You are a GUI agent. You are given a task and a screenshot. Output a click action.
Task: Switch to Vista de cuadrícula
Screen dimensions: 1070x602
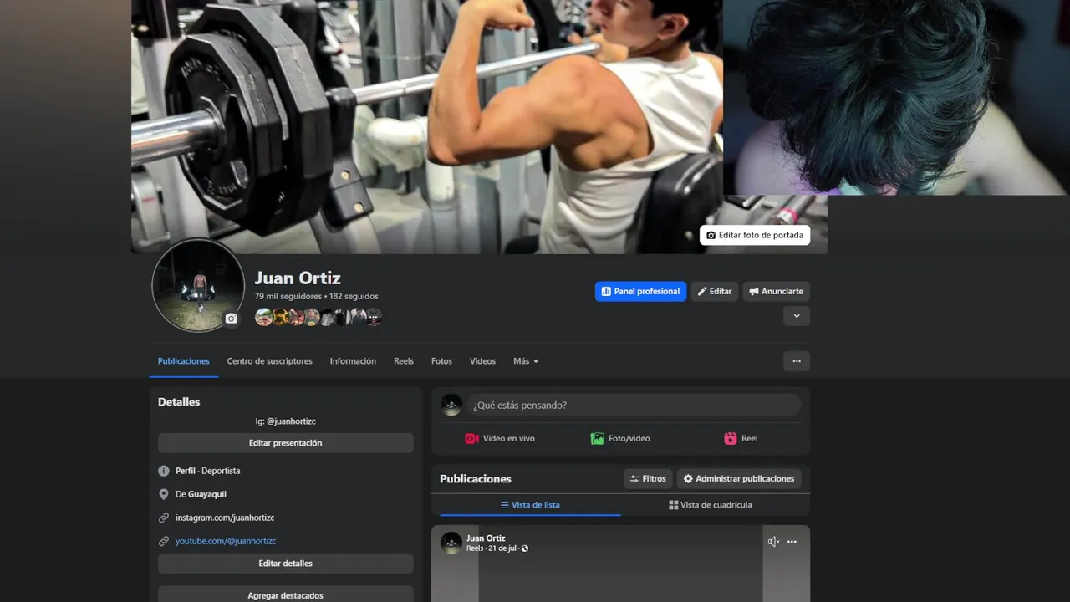[x=711, y=505]
